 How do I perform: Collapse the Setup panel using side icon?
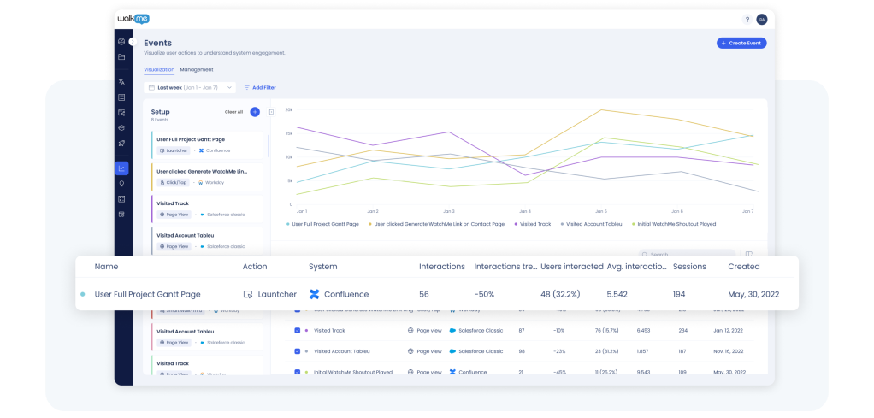271,112
